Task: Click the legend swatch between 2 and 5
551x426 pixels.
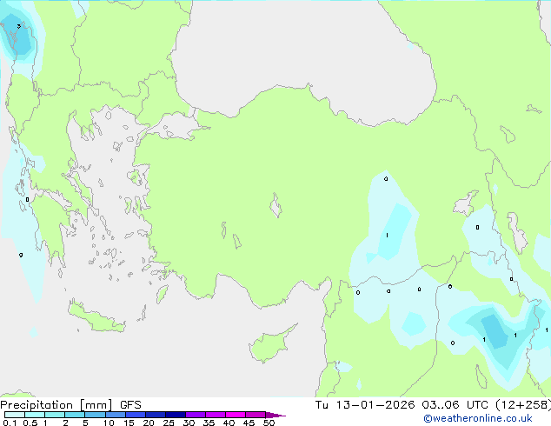Action: coord(75,415)
